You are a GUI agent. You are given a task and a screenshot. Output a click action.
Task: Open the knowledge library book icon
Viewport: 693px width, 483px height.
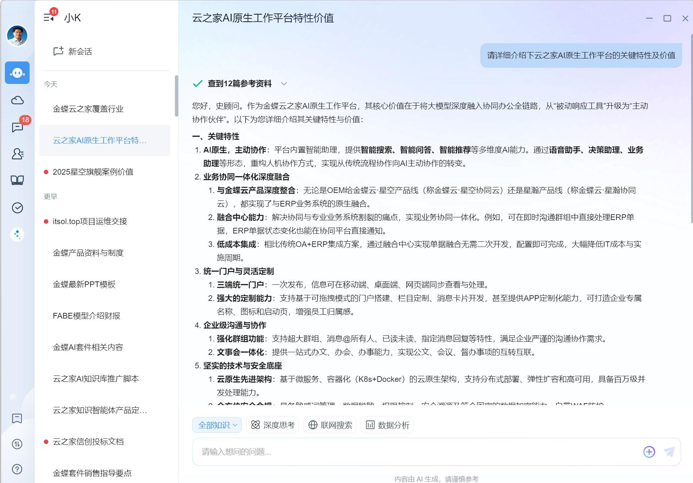click(x=17, y=180)
